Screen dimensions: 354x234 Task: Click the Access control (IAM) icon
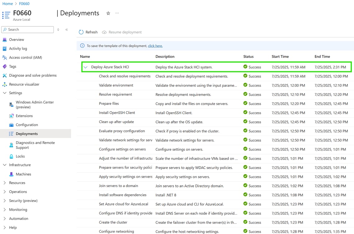[x=5, y=57]
